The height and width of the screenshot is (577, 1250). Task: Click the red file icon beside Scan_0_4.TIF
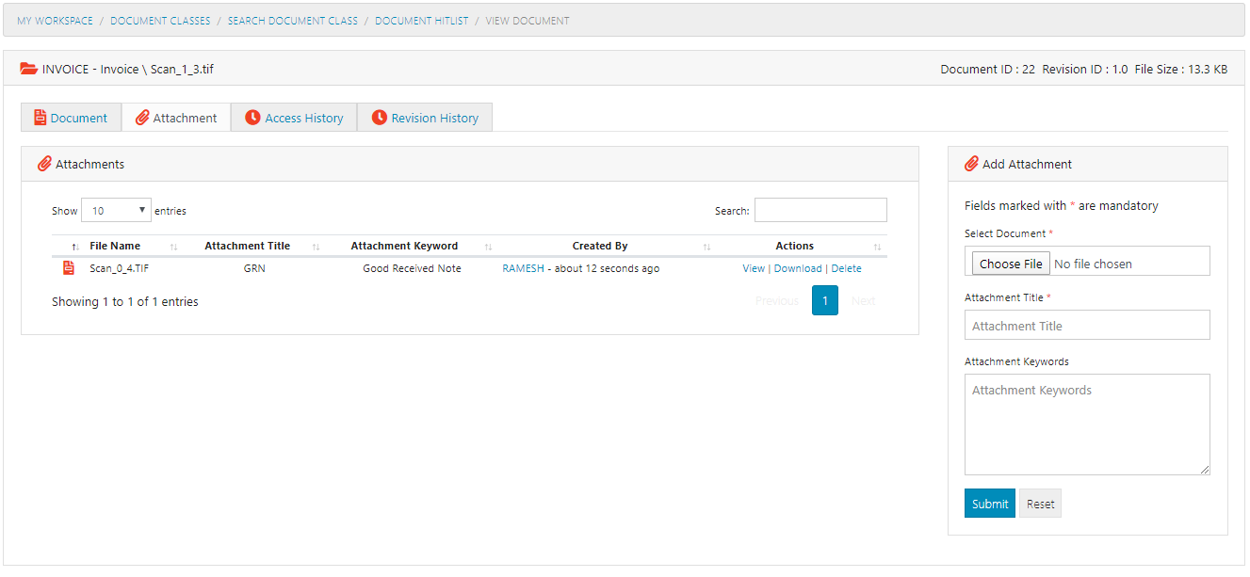pos(68,268)
